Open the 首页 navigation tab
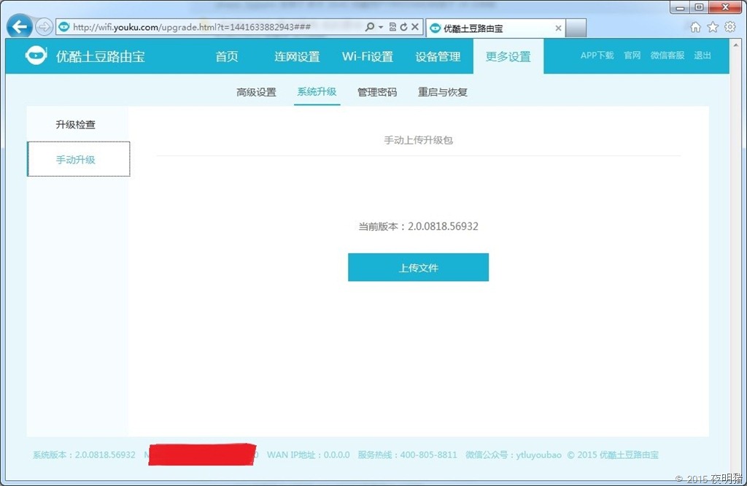This screenshot has width=747, height=486. [x=227, y=57]
